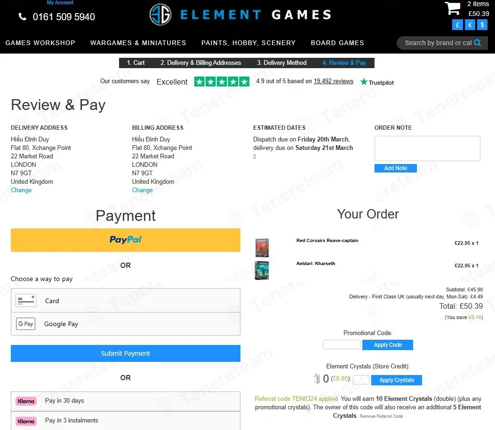Click the Element Crystals gem icon
This screenshot has height=430, width=495.
click(x=317, y=378)
